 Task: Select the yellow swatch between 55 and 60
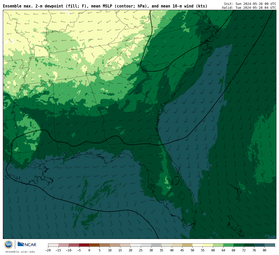(x=208, y=245)
